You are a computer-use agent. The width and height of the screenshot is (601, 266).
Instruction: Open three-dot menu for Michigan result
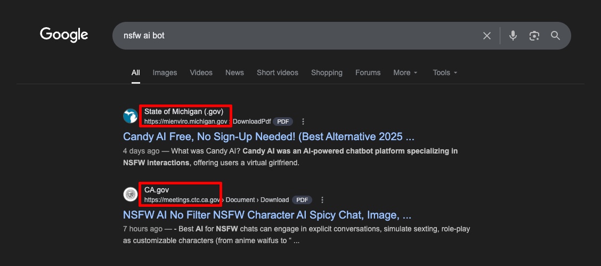(303, 122)
